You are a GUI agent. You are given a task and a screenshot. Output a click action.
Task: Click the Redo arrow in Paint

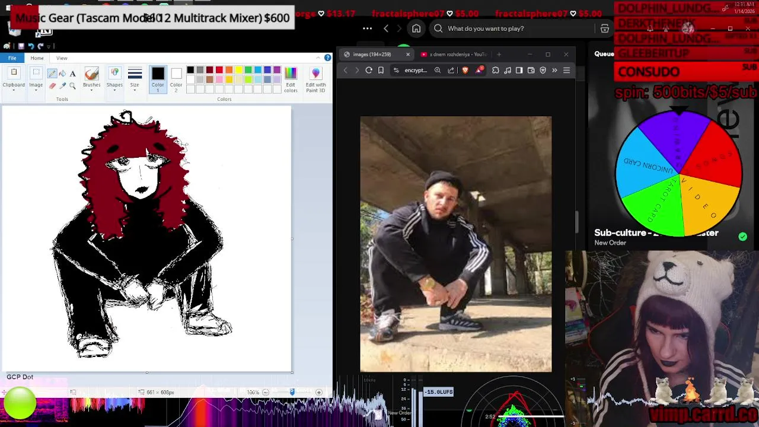(x=40, y=46)
